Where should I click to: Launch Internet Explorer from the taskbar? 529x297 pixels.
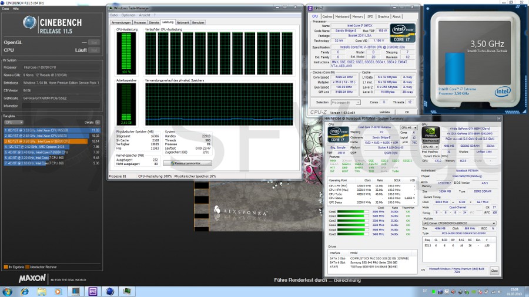[25, 292]
